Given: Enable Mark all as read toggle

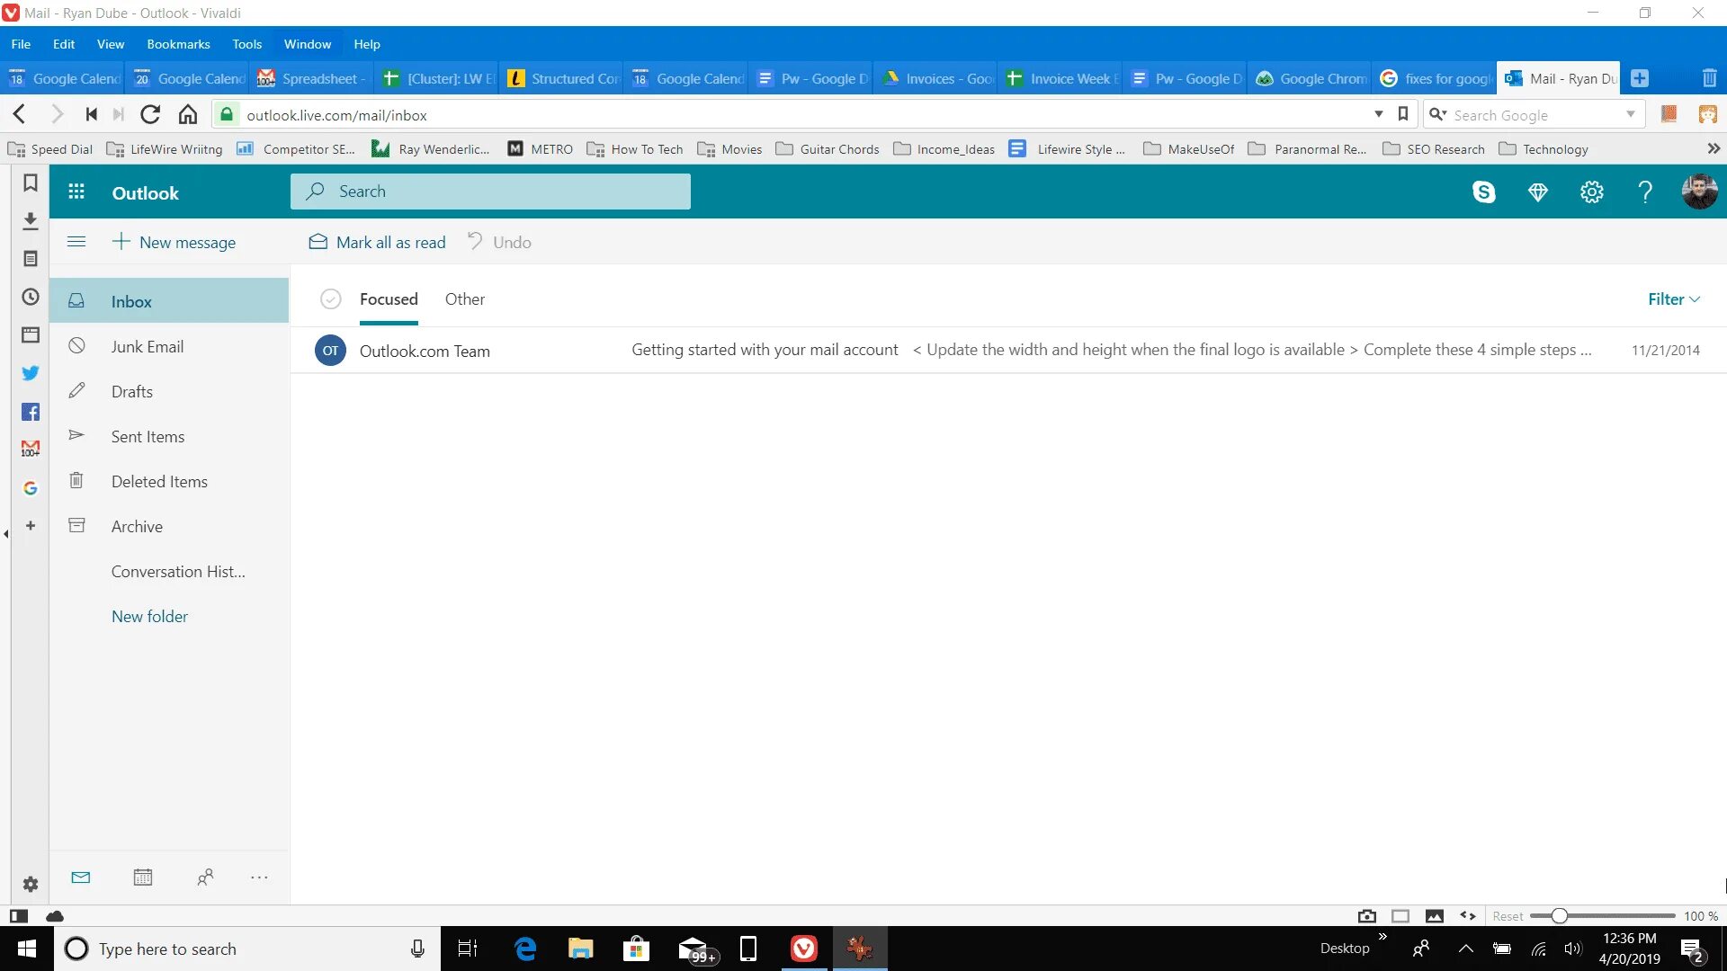Looking at the screenshot, I should (x=379, y=242).
